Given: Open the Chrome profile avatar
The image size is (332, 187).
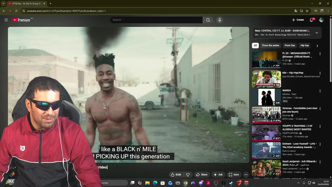Looking at the screenshot, I should pos(322,11).
